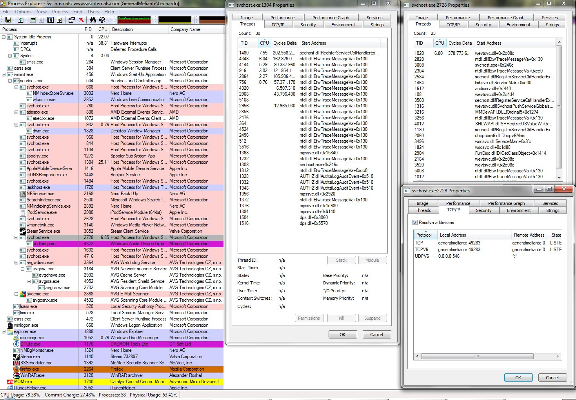Click the taskhost.exe process icon
Screen dimensions: 576x400
coord(23,187)
